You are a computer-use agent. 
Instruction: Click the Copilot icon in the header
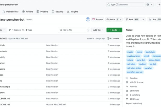pyautogui.click(x=148, y=5)
